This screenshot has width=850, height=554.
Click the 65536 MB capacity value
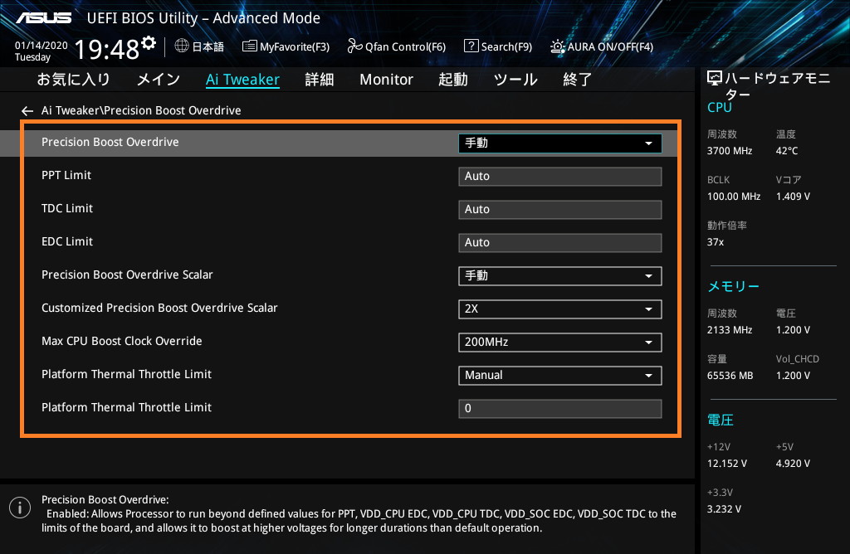tap(730, 376)
